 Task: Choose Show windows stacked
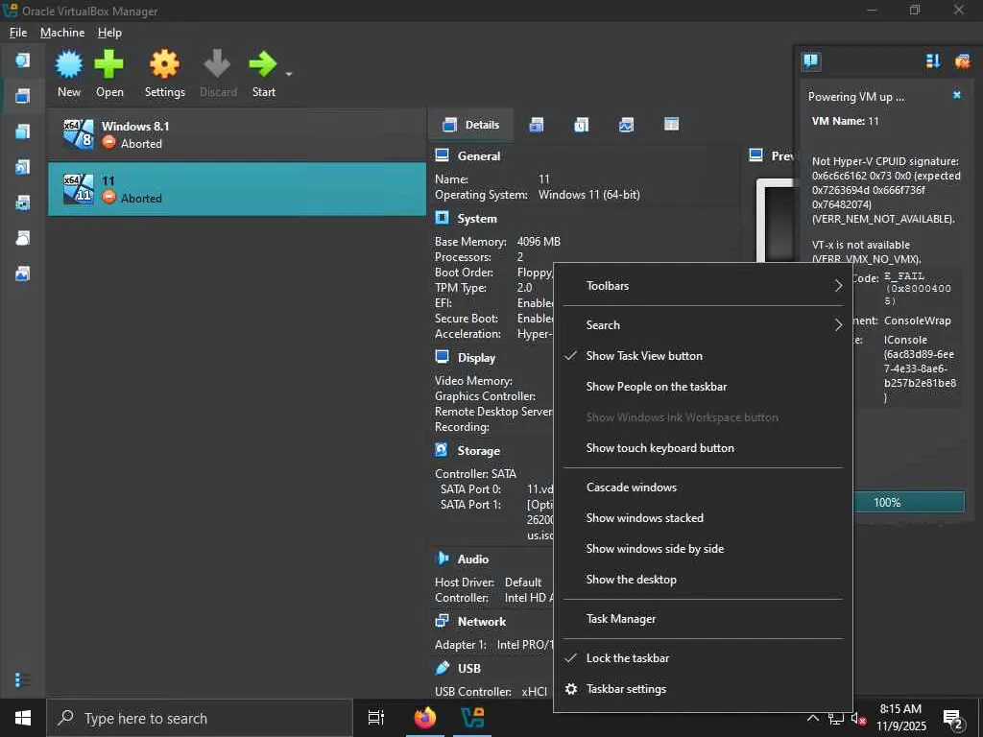point(703,518)
